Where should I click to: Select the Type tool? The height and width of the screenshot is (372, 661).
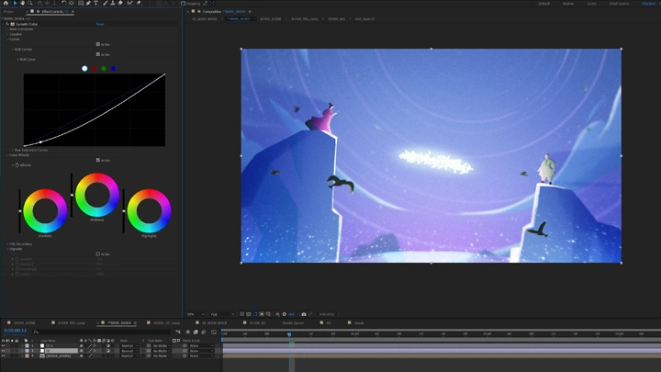point(95,4)
